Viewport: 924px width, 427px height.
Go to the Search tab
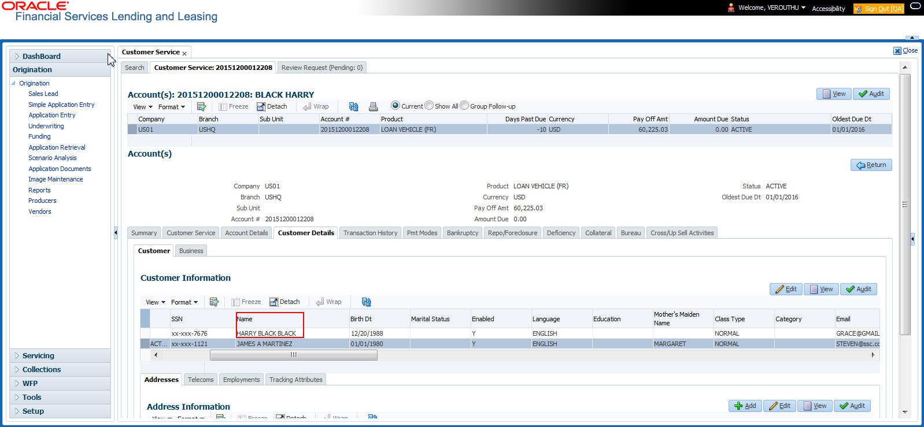click(x=135, y=68)
